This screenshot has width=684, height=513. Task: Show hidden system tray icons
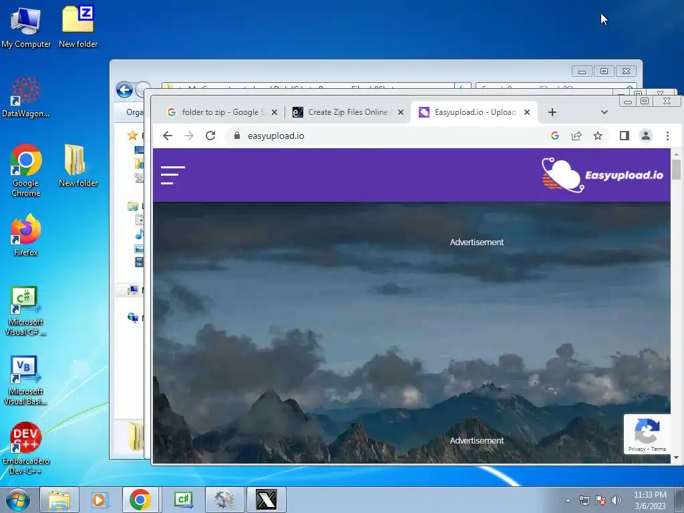(568, 500)
